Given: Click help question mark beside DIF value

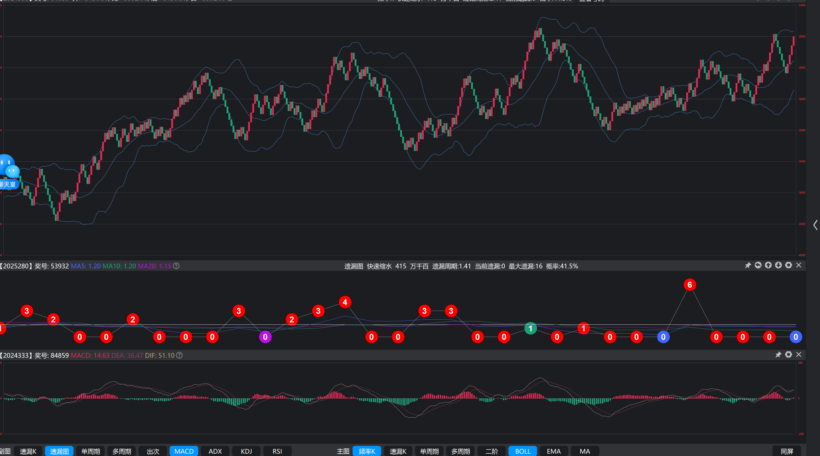Looking at the screenshot, I should pos(179,355).
